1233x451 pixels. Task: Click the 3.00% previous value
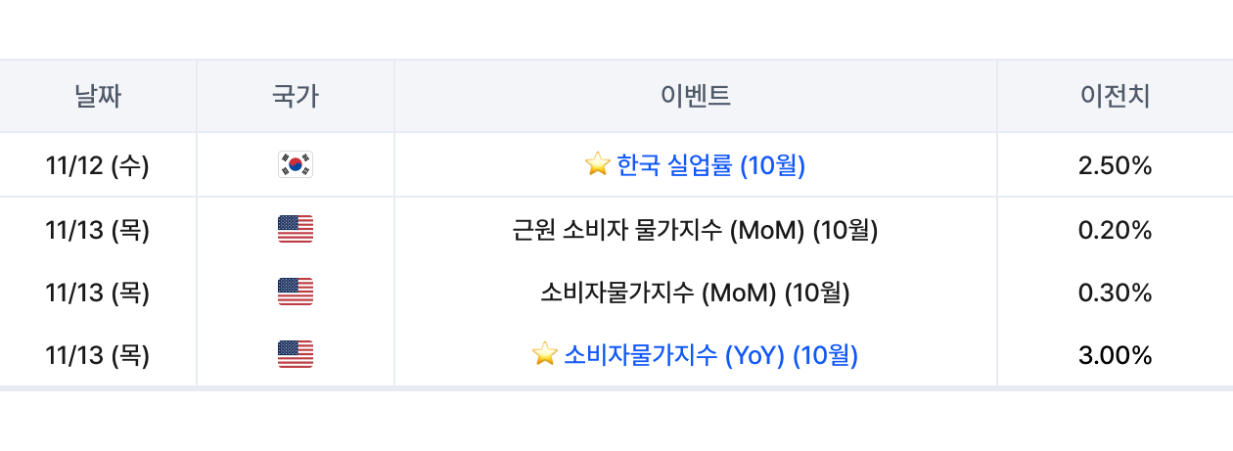coord(1115,355)
